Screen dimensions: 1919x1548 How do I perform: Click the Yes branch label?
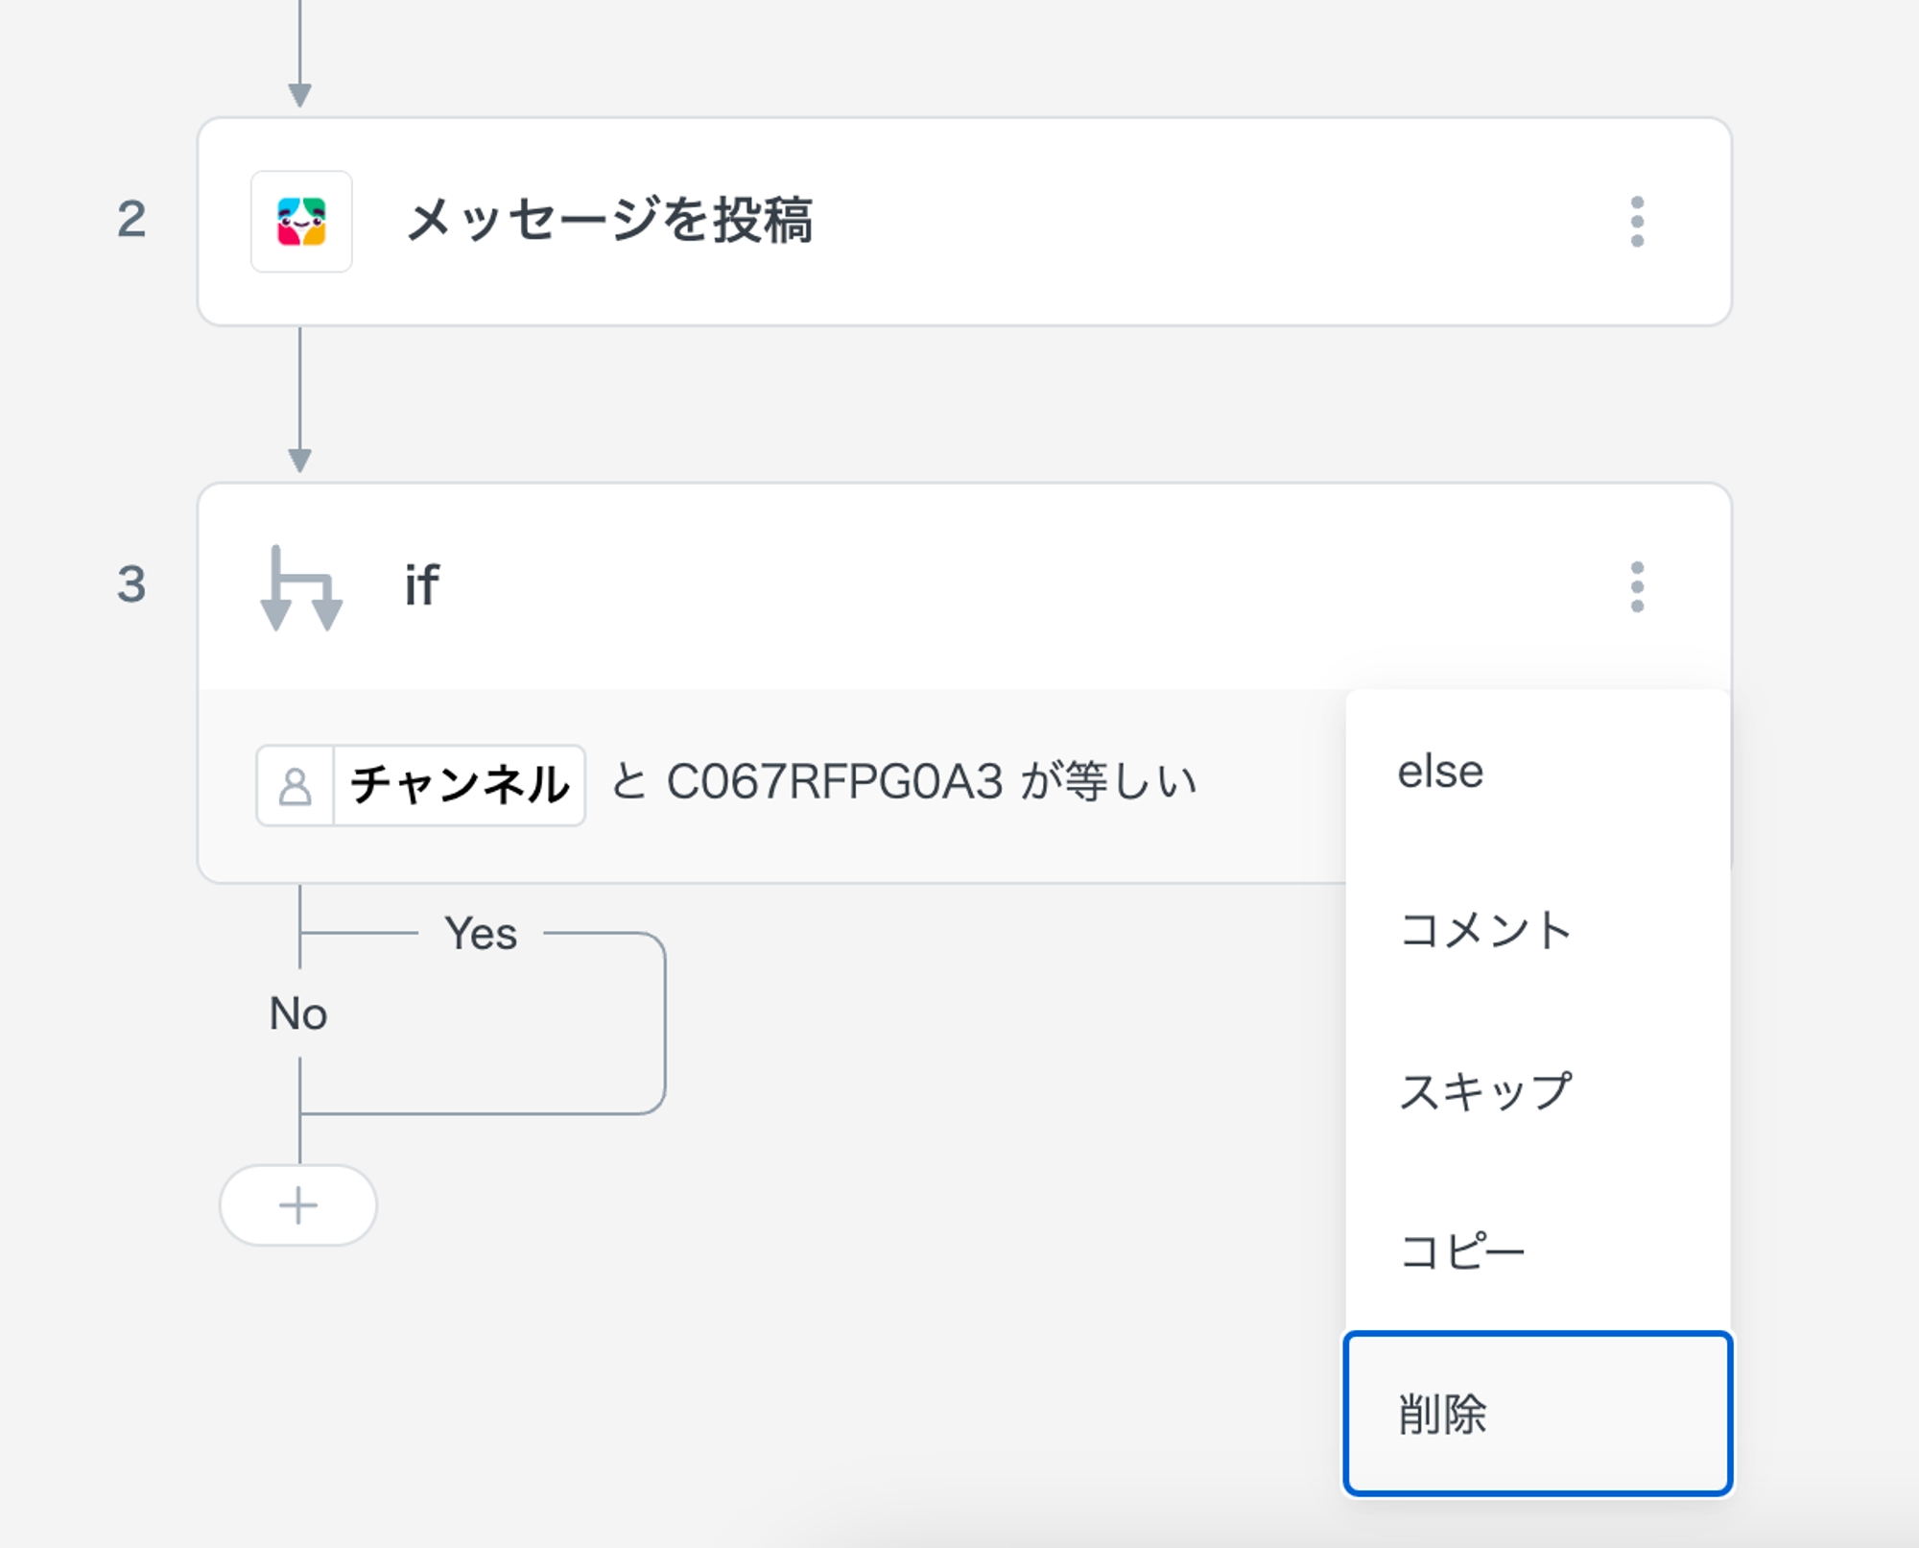click(x=481, y=934)
